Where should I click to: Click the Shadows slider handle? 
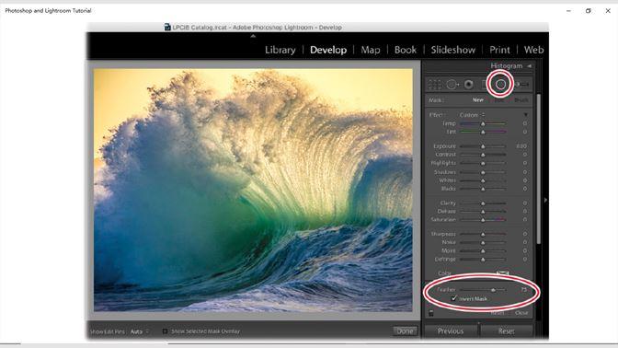point(483,172)
